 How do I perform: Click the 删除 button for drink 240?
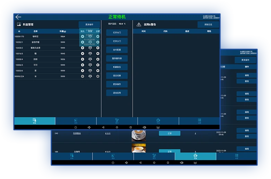pyautogui.click(x=247, y=136)
